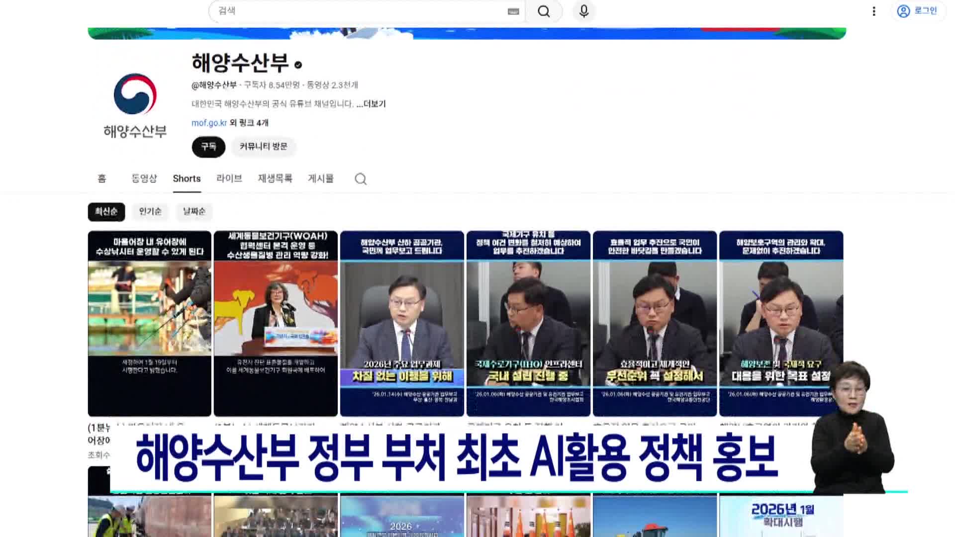Open the WOAH 협력센터 Shorts thumbnail
Screen dimensions: 955x537
click(276, 323)
